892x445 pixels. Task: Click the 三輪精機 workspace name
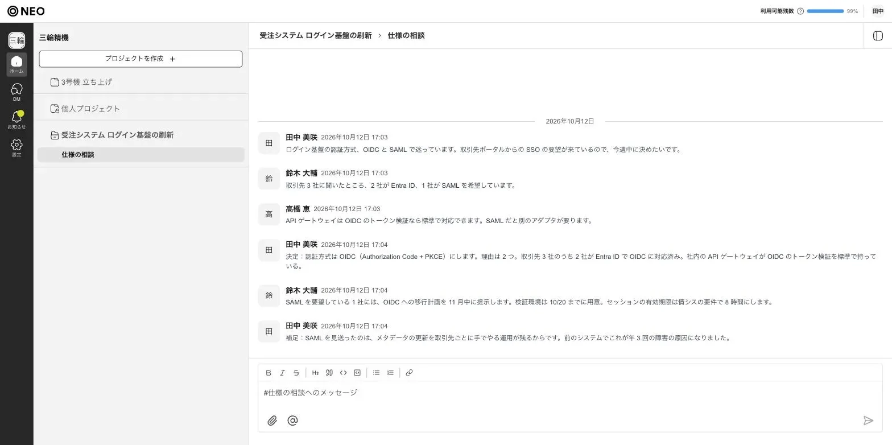click(x=54, y=38)
